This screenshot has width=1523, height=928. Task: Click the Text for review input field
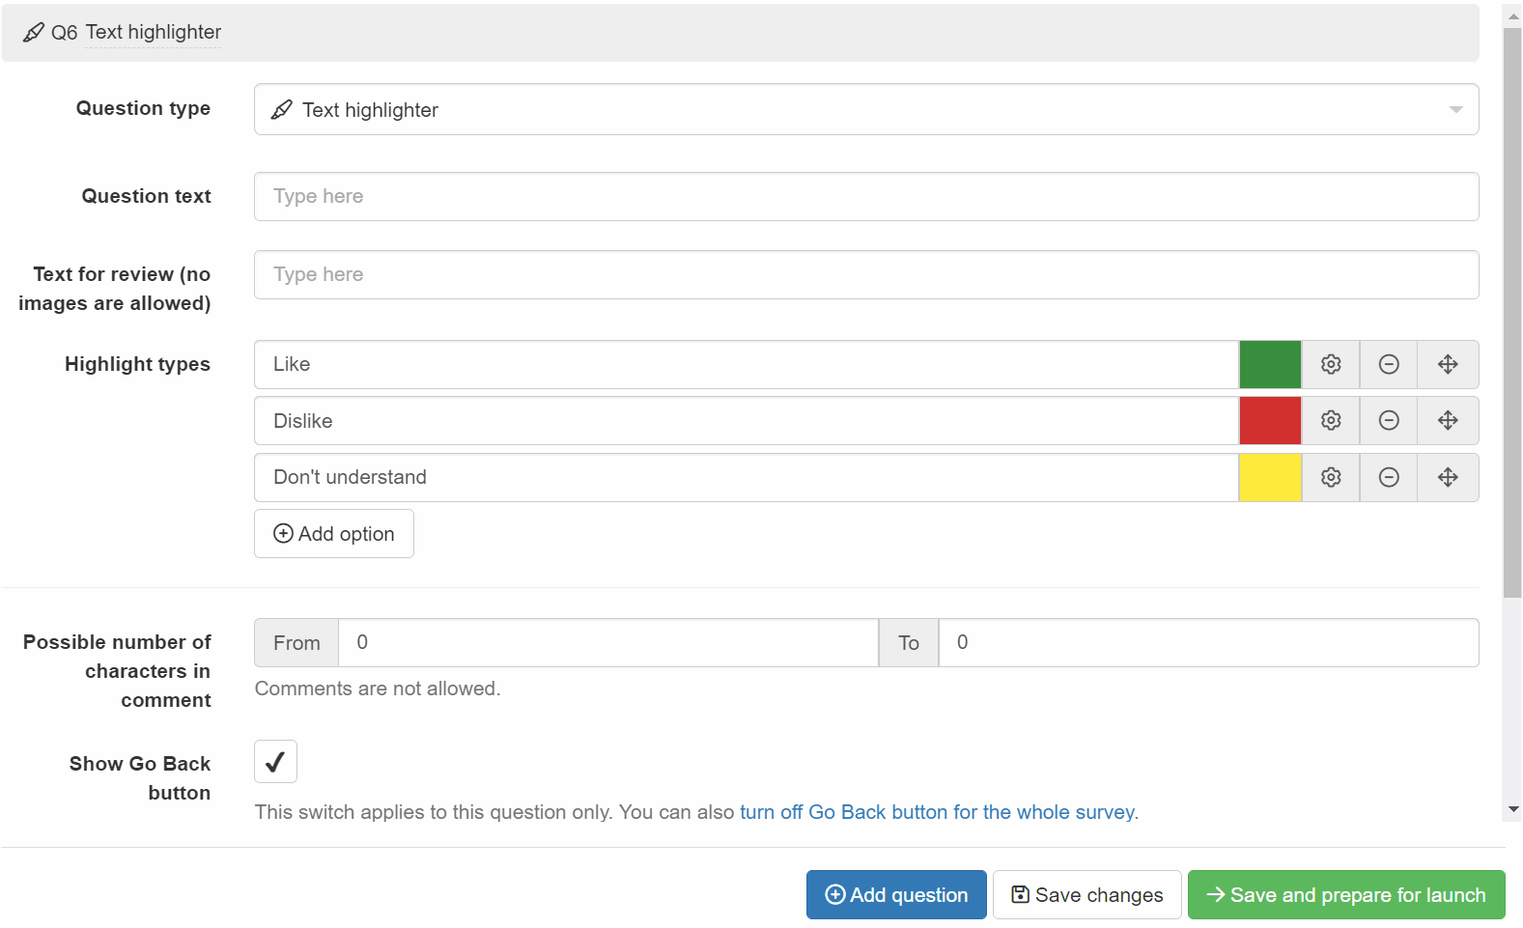click(866, 274)
